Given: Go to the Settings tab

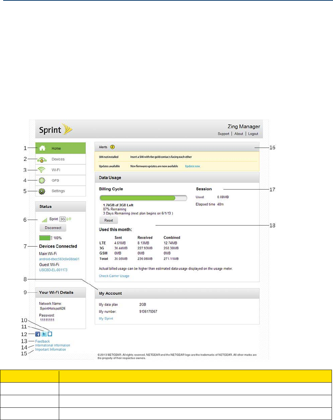Looking at the screenshot, I should (x=60, y=191).
